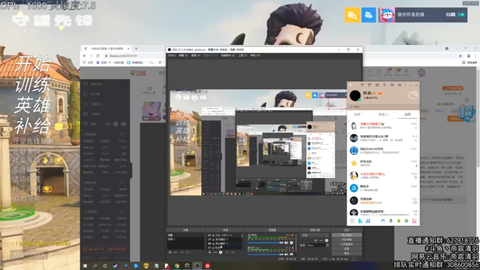Adjust 桌面音频 volume slider
Image resolution: width=480 pixels, height=270 pixels.
(x=266, y=243)
